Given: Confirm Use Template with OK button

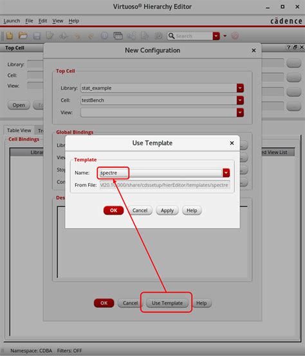Looking at the screenshot, I should coord(113,210).
